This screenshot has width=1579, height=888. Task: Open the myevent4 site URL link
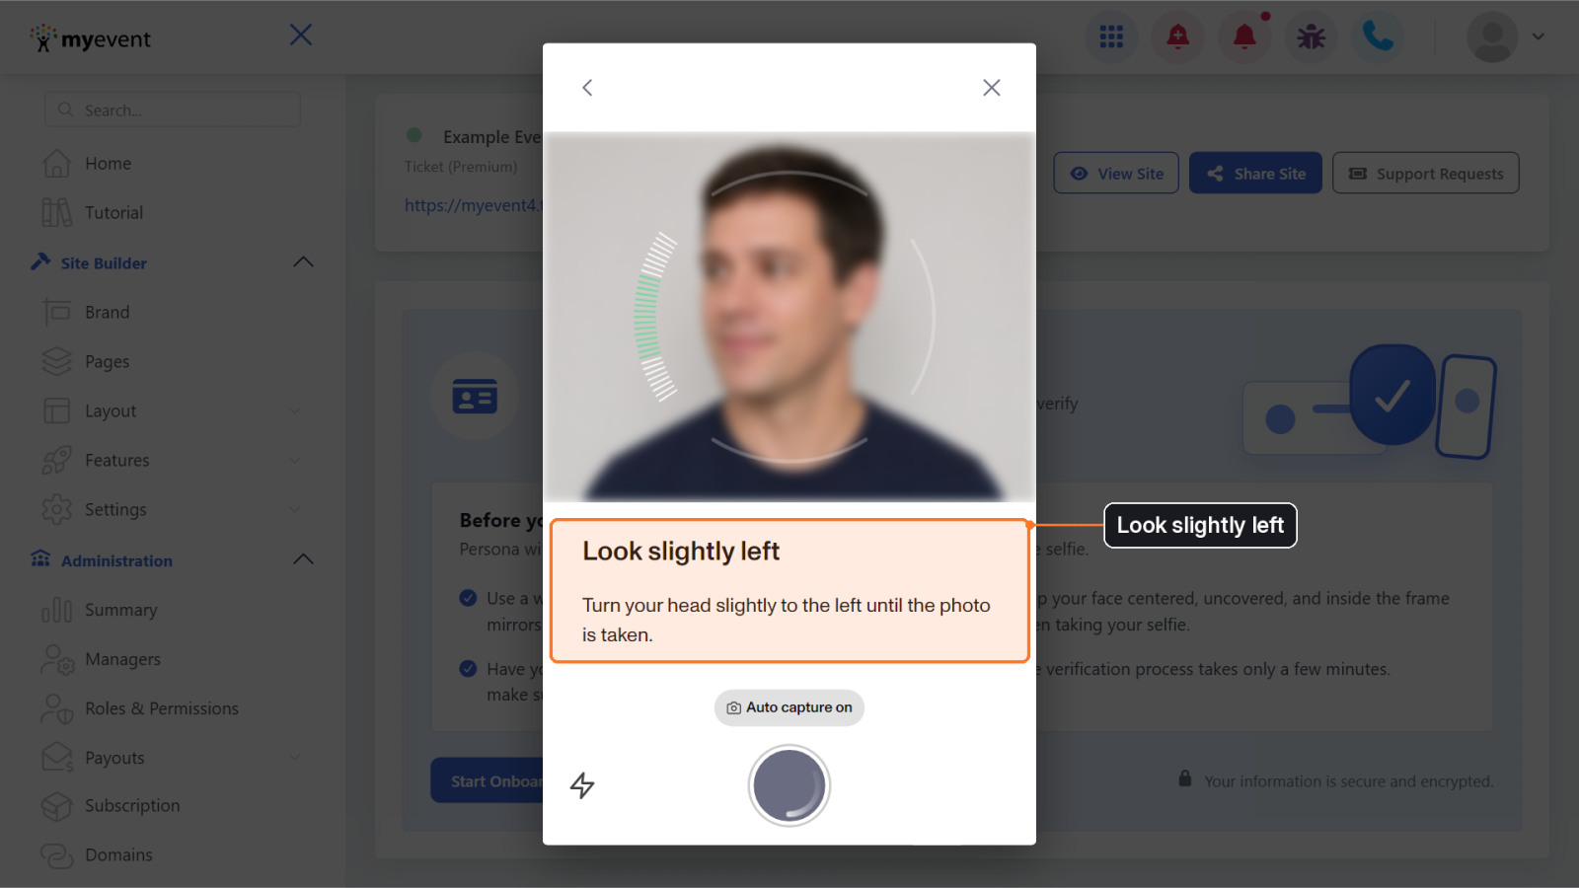pos(474,205)
